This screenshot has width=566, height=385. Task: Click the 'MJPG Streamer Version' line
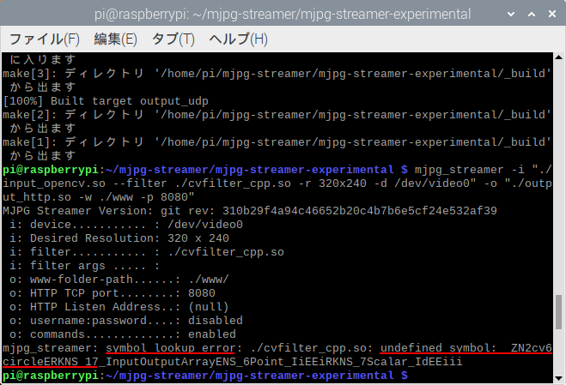tap(250, 211)
